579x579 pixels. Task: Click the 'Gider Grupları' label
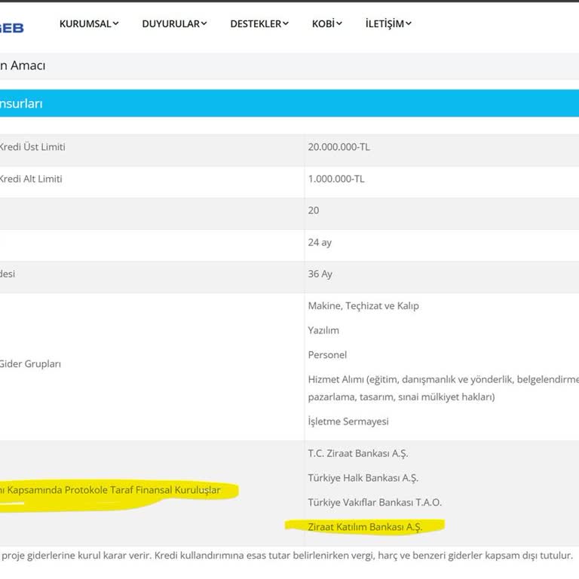[30, 364]
